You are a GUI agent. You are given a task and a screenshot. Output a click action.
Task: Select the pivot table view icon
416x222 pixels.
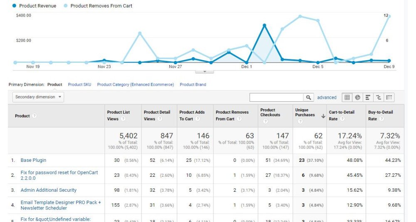coord(389,98)
